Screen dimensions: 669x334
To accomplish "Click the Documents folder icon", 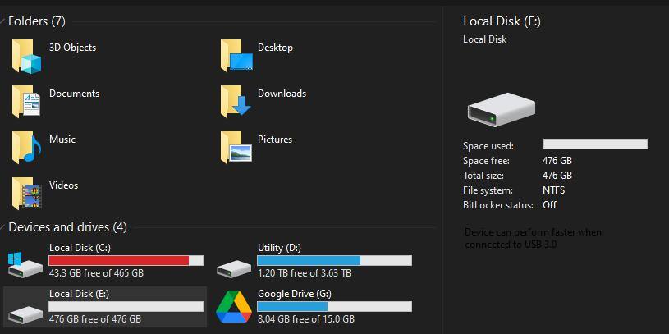I will pos(26,102).
